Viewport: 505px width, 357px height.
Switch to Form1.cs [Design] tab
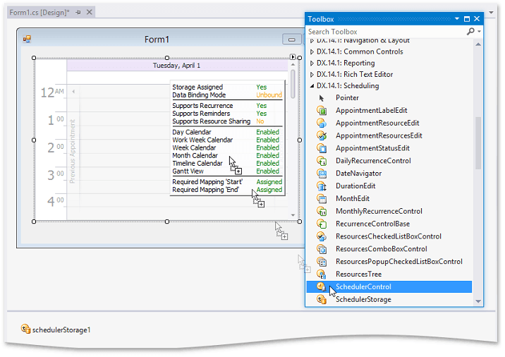tap(39, 12)
